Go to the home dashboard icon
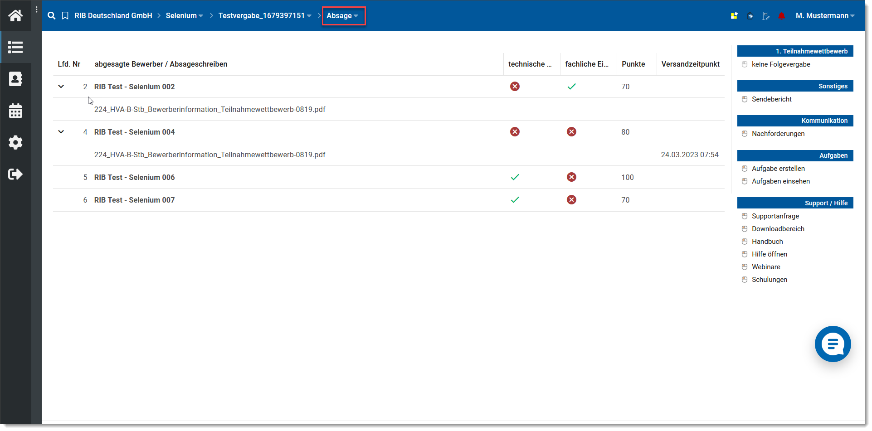Screen dimensions: 872x431 click(x=15, y=16)
